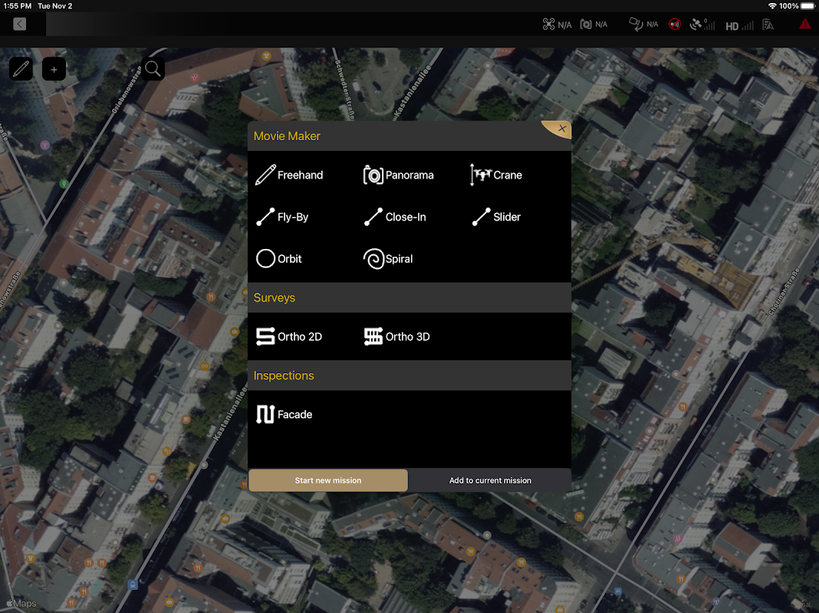Tap the HD video signal indicator

click(739, 25)
